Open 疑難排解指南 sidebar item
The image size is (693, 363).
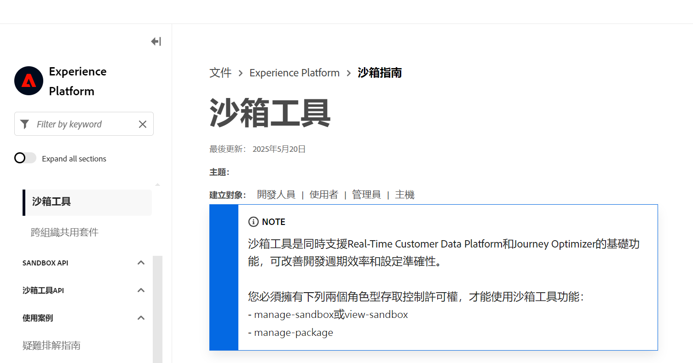point(52,346)
